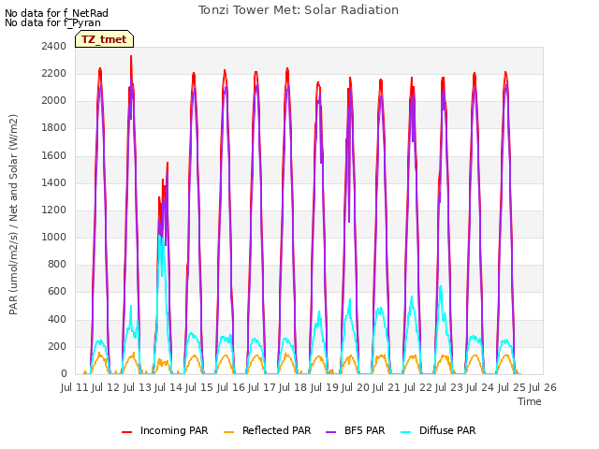Click the chart title Tonzi Tower Met: Solar Radiation
The height and width of the screenshot is (449, 599).
coord(299,10)
